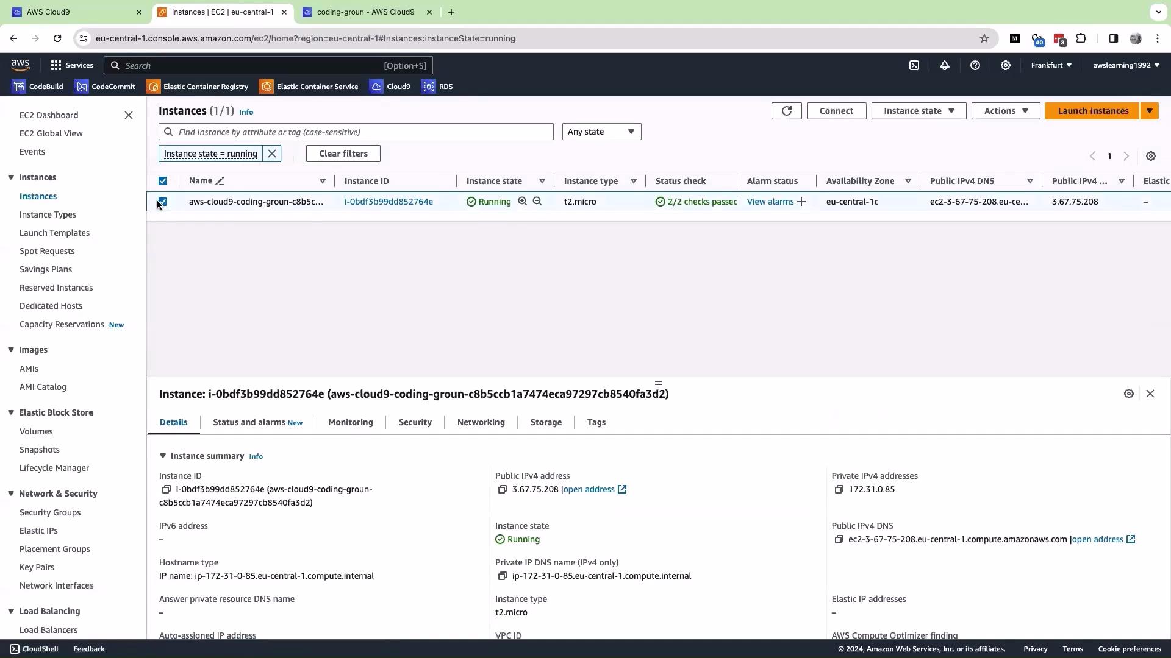Launch the CloudShell icon in the top bar

(x=914, y=65)
